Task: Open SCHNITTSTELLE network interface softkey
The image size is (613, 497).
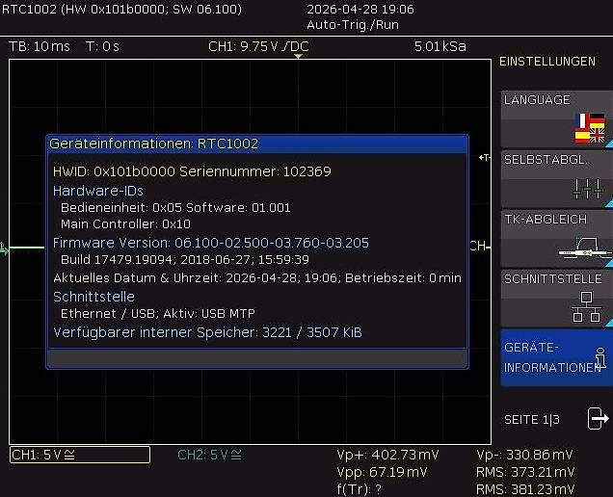Action: [x=557, y=299]
